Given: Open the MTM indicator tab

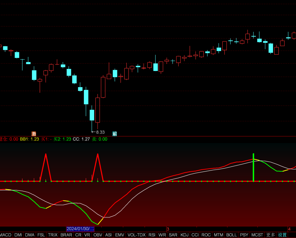Looking at the screenshot, I should (x=219, y=235).
